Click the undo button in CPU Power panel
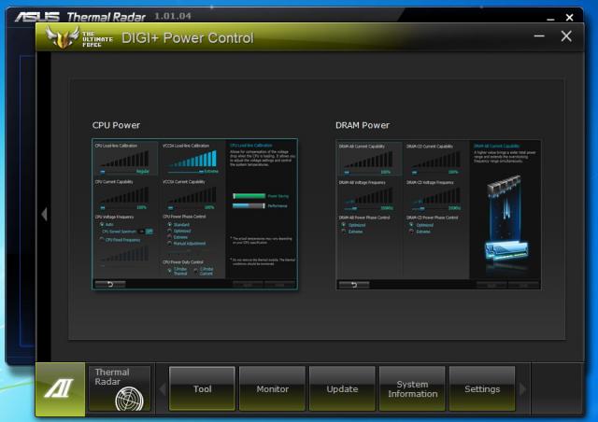 110,284
